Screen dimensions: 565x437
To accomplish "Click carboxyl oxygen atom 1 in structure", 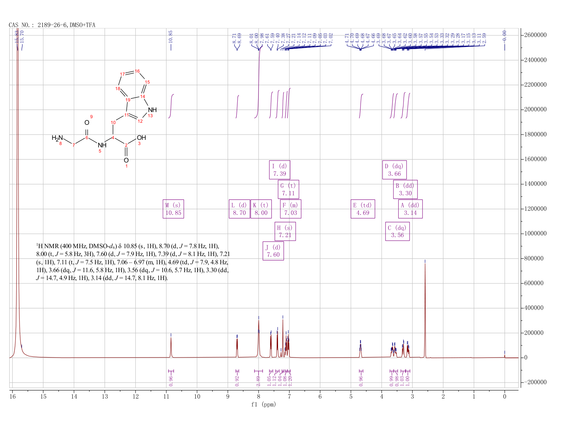I will tap(126, 161).
